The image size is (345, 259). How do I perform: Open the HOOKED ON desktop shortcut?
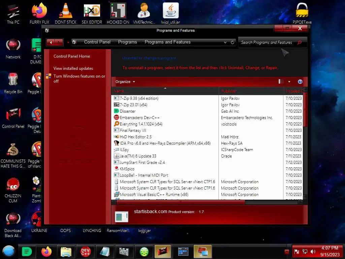[118, 13]
